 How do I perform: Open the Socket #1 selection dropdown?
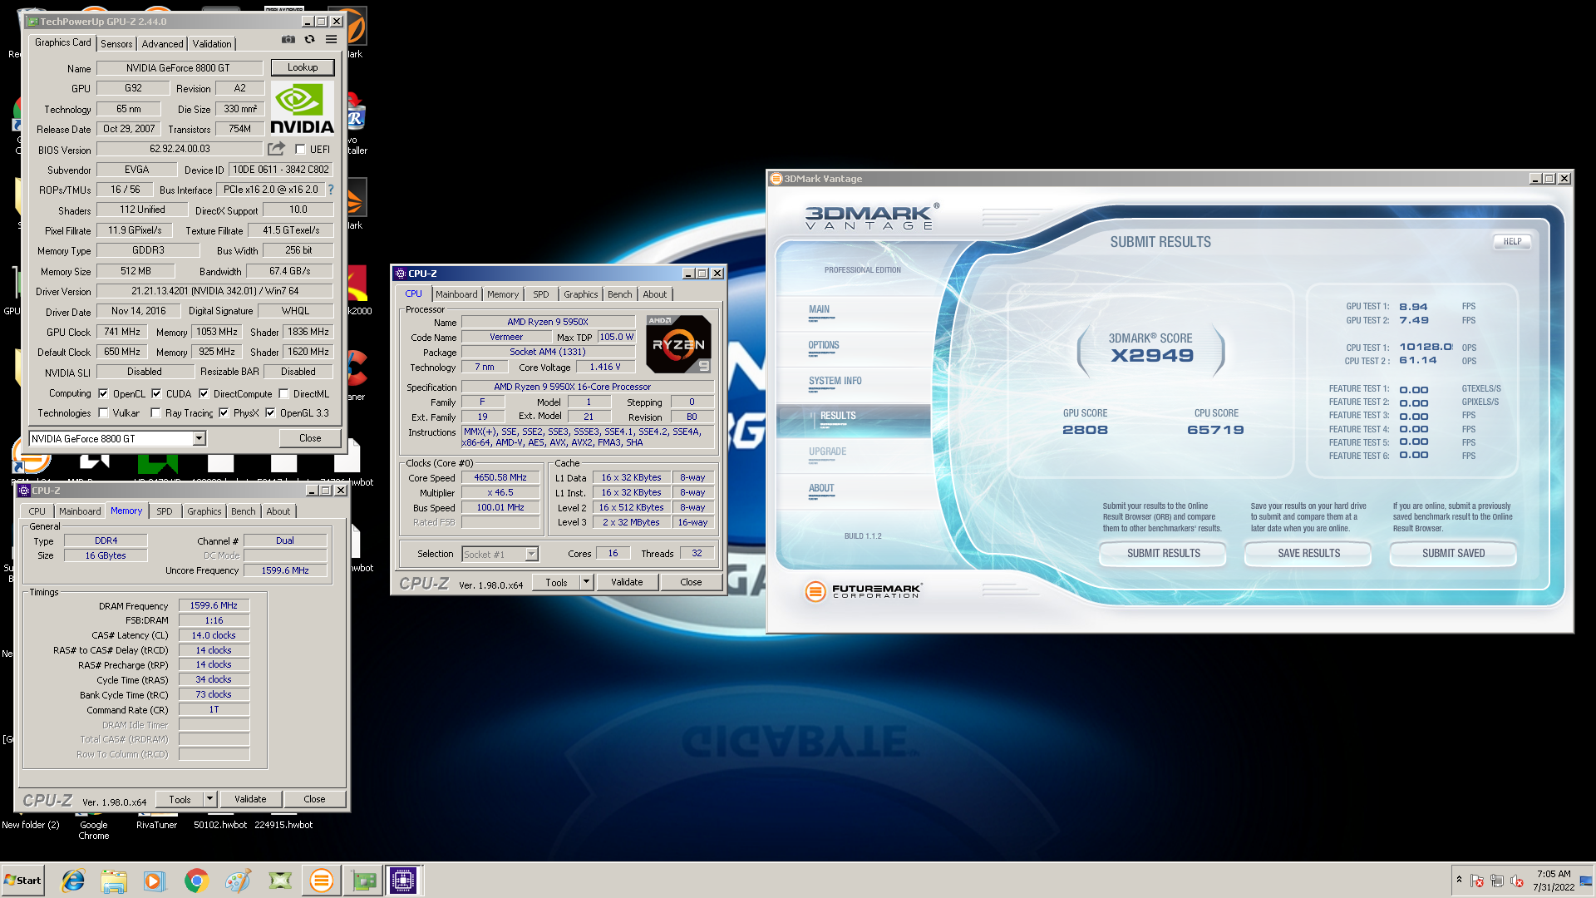[x=531, y=555]
